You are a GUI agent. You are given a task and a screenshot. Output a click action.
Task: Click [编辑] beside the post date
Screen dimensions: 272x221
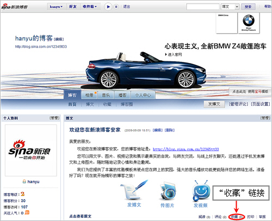pos(158,130)
